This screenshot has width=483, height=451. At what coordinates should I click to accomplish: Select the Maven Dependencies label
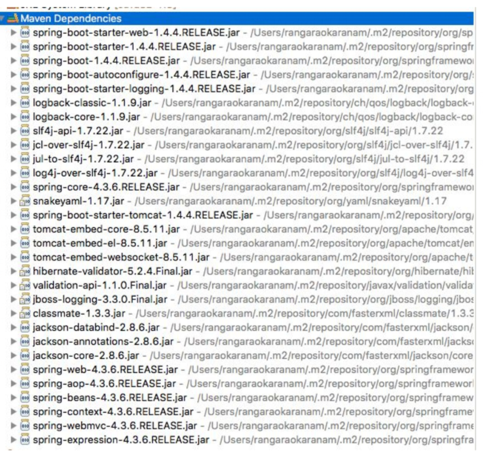[x=71, y=18]
